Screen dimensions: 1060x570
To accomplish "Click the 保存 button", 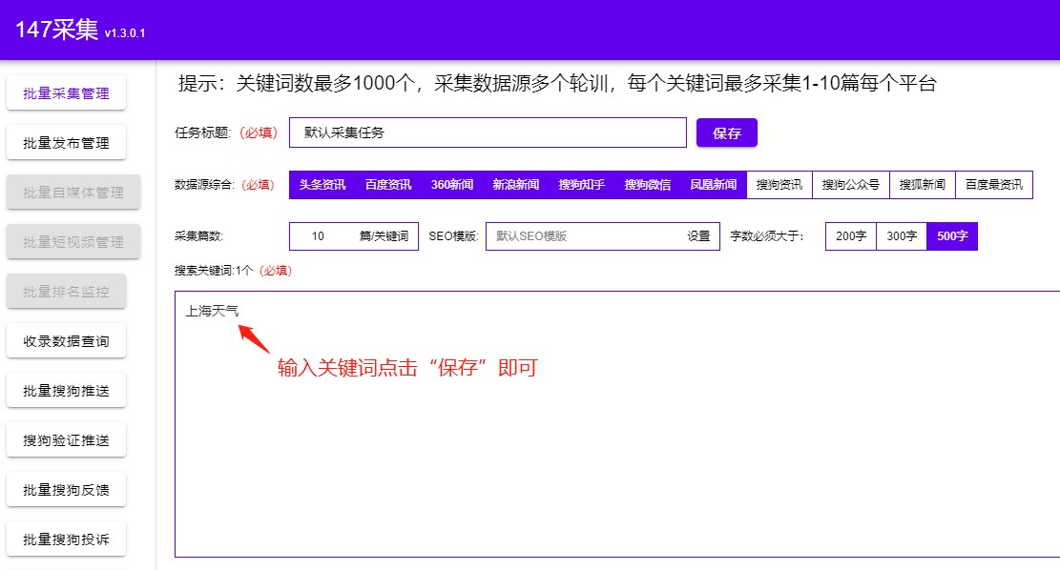I will coord(727,133).
